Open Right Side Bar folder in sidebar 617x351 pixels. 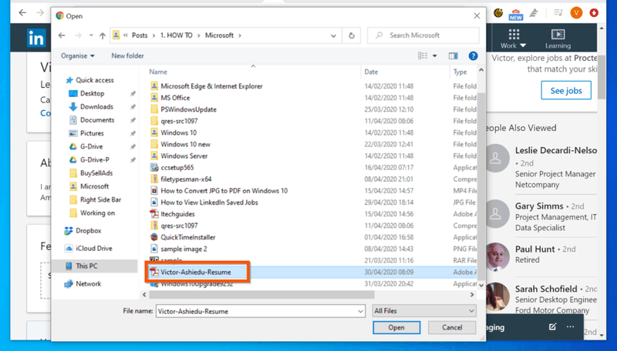click(100, 200)
